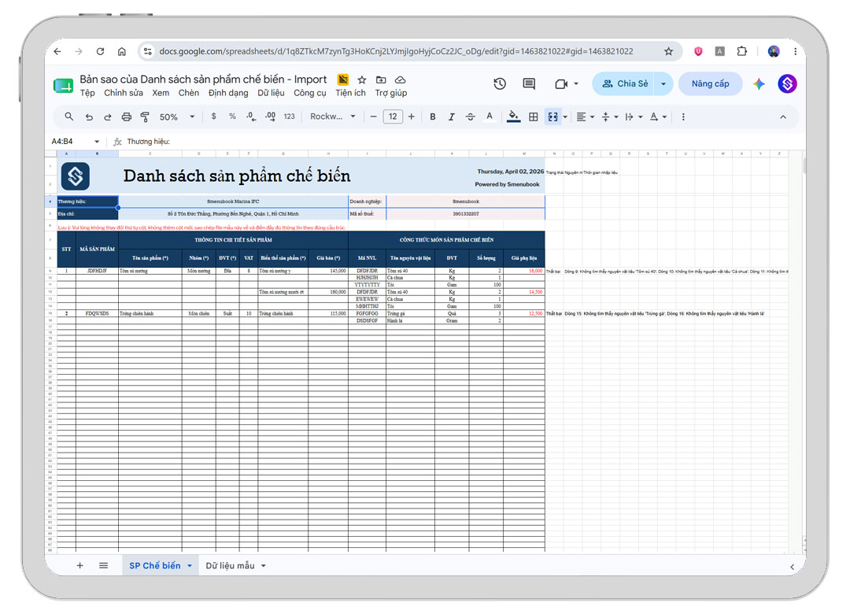The height and width of the screenshot is (614, 850).
Task: Open the browser extensions puzzle icon
Action: point(741,51)
